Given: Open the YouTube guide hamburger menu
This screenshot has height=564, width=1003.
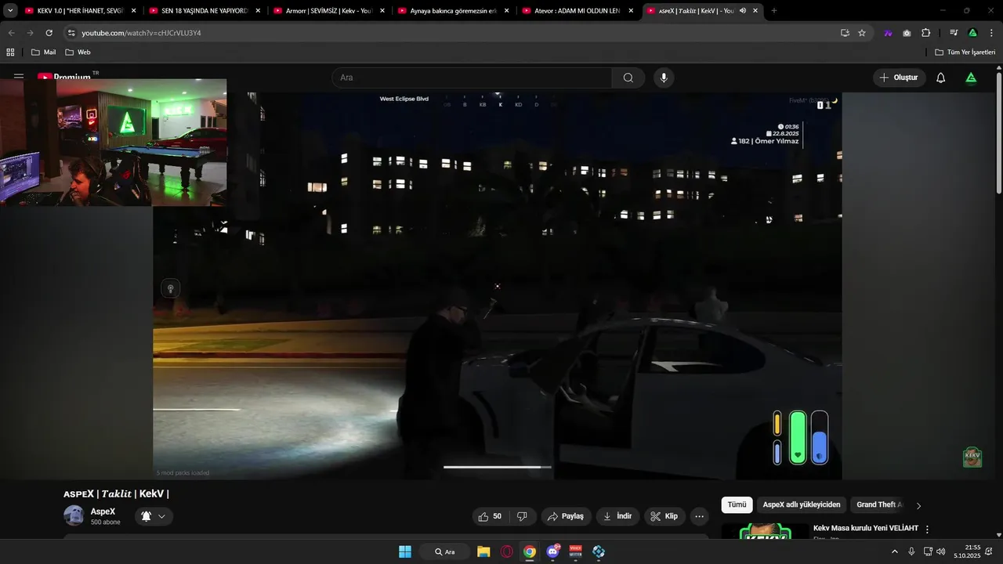Looking at the screenshot, I should pos(19,77).
